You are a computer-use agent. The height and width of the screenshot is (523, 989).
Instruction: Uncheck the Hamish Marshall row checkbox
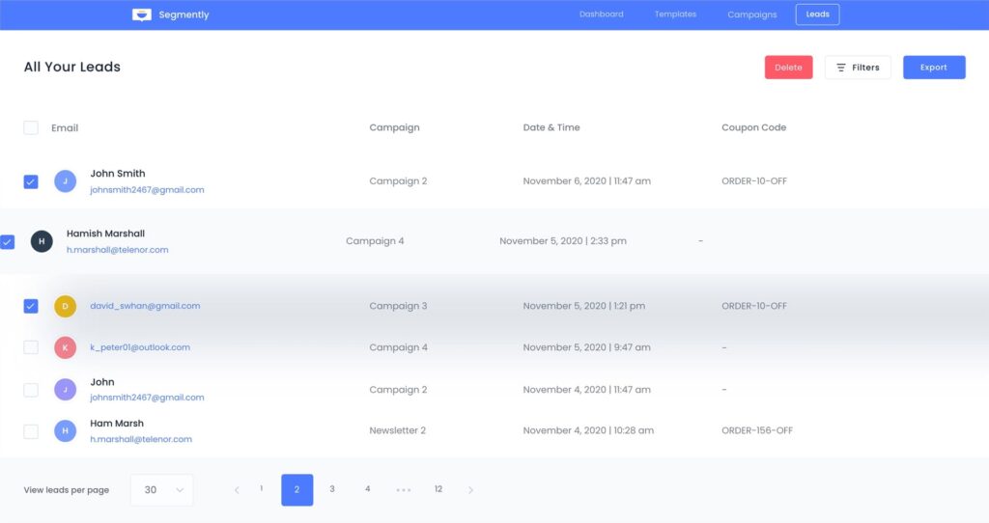coord(8,242)
